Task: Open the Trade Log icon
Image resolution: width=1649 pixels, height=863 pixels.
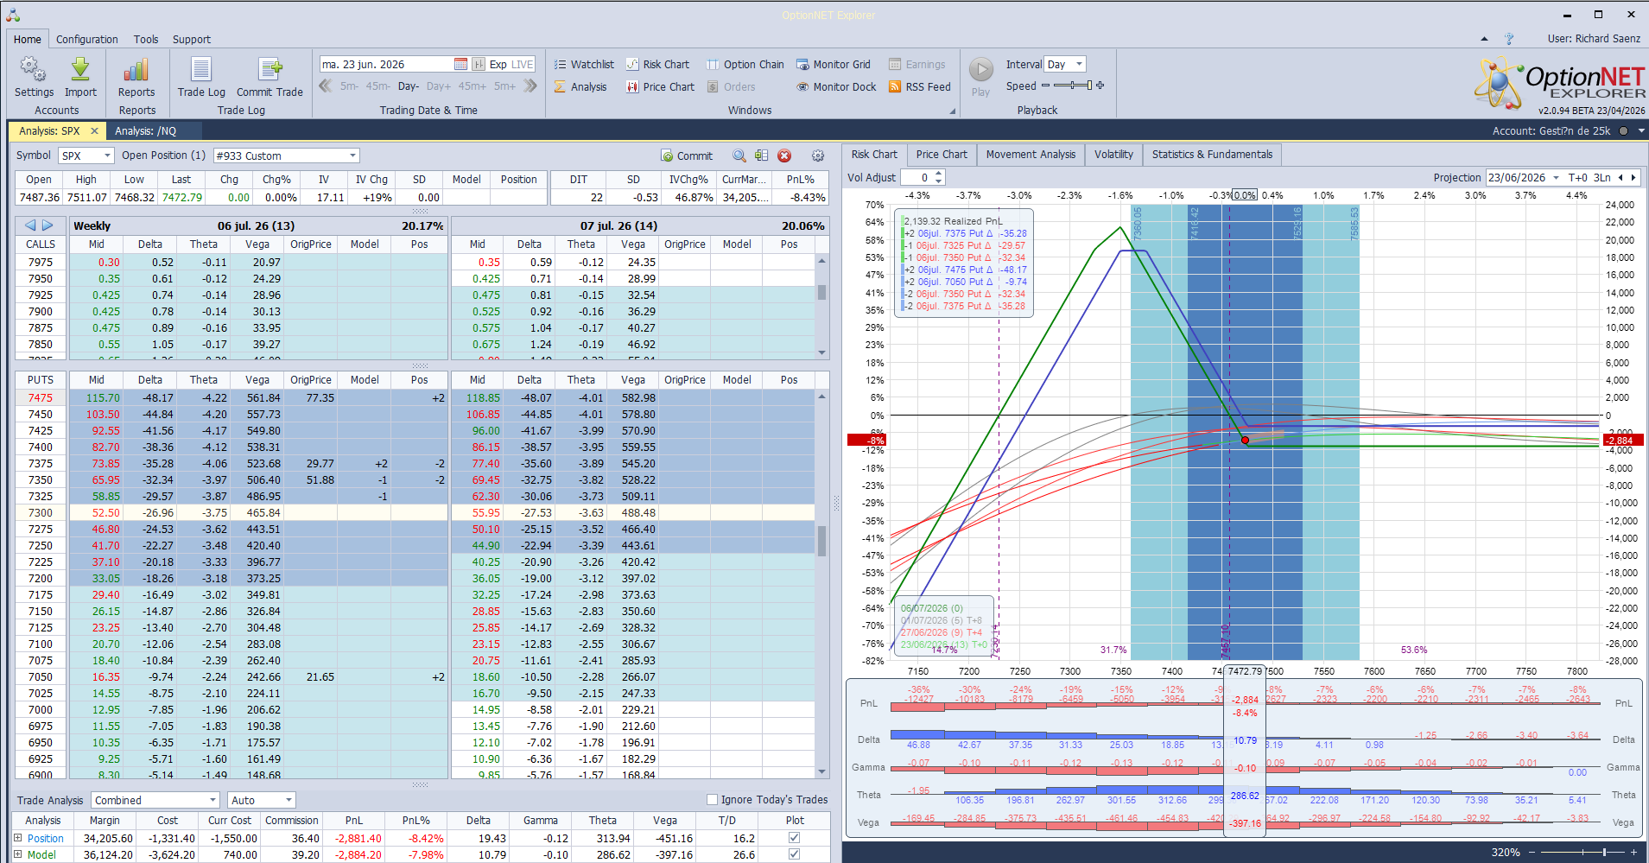Action: 201,70
